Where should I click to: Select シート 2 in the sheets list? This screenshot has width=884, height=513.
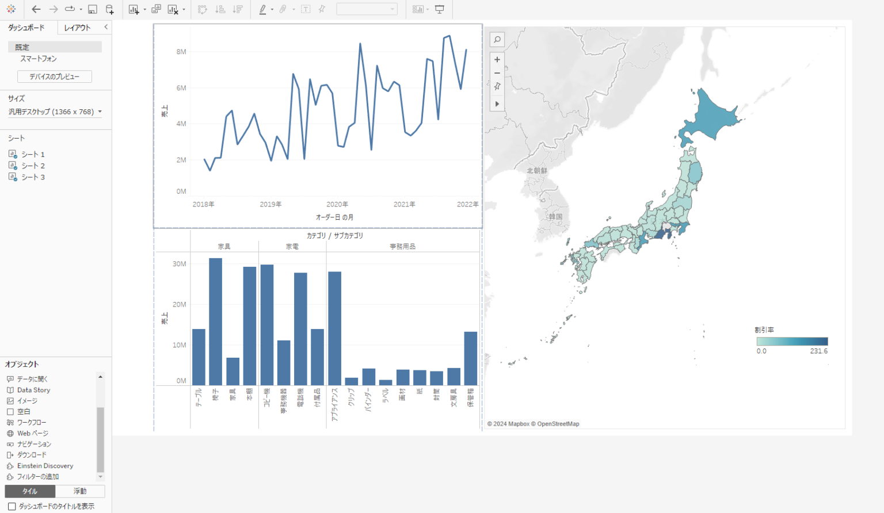pos(32,166)
